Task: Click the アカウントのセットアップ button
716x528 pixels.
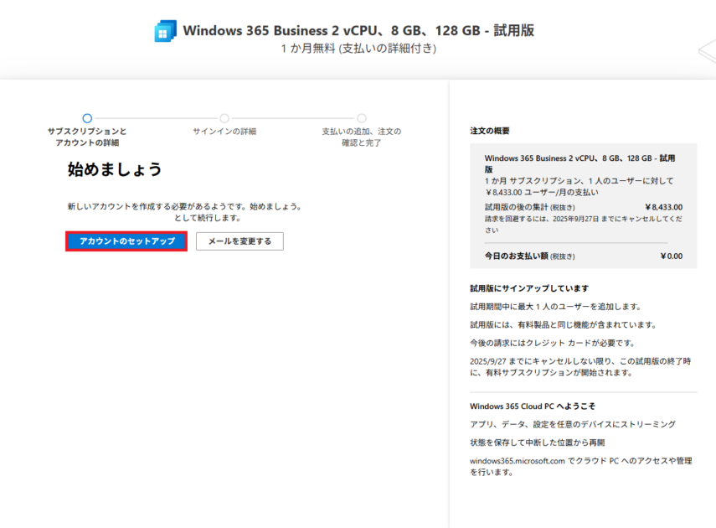Action: click(x=126, y=241)
